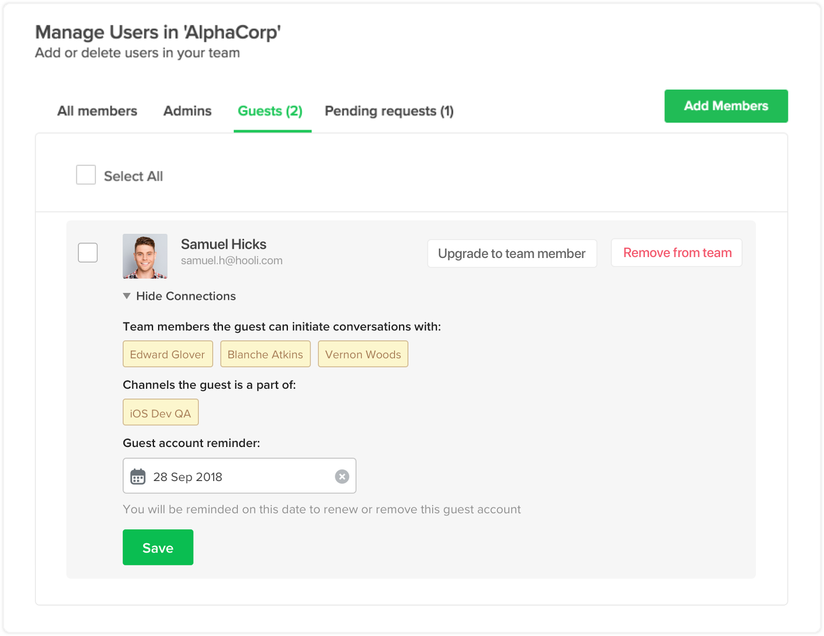Click the Add Members button
This screenshot has width=824, height=636.
point(726,106)
